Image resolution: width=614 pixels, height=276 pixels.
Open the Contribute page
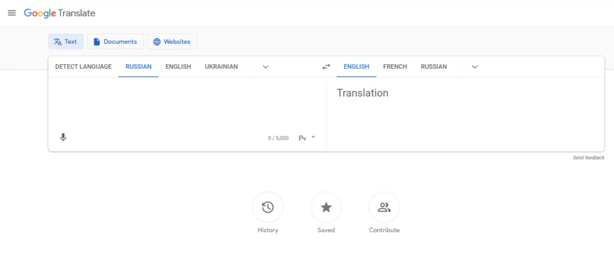(384, 207)
